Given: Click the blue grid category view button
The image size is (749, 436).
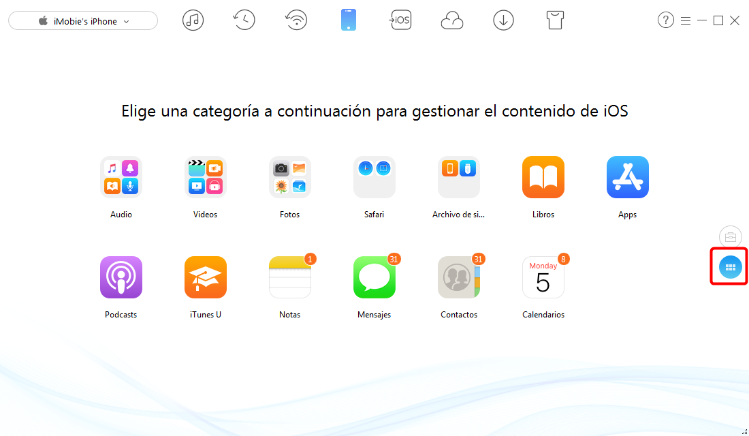Looking at the screenshot, I should (x=731, y=267).
